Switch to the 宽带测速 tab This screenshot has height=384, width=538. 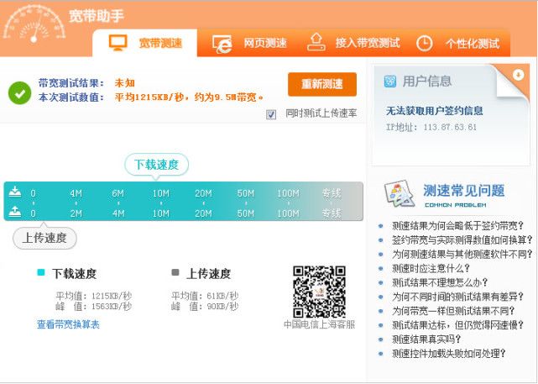[145, 43]
